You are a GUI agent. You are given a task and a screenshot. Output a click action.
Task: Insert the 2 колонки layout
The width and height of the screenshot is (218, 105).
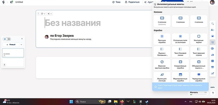coord(162,21)
